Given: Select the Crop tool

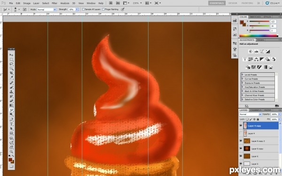Looking at the screenshot, I should 11,73.
